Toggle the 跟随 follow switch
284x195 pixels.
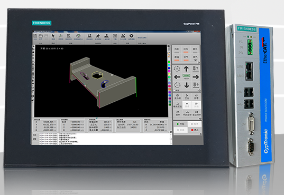coord(177,58)
